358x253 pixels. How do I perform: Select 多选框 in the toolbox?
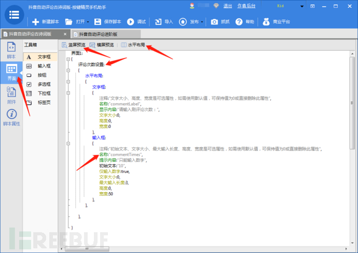[40, 84]
